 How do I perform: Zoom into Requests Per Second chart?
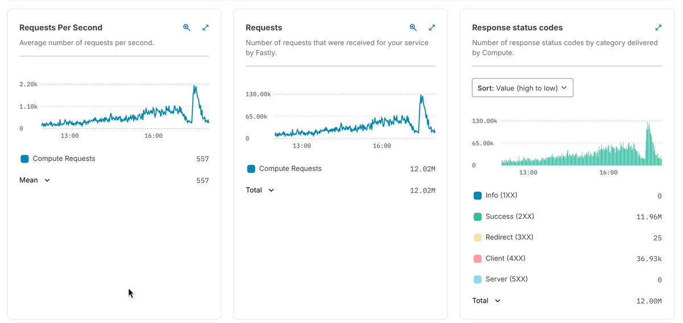click(x=187, y=27)
